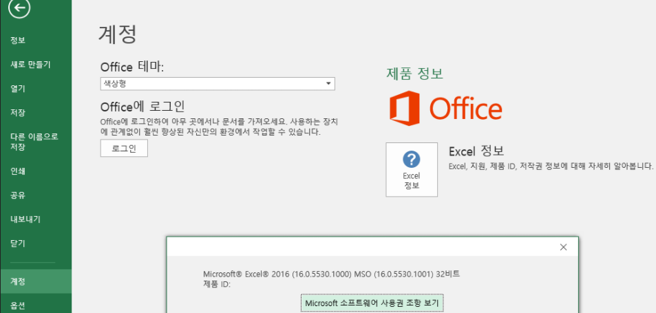The height and width of the screenshot is (313, 656).
Task: Click the Excel, 지원, 제품 ID description text
Action: [551, 166]
